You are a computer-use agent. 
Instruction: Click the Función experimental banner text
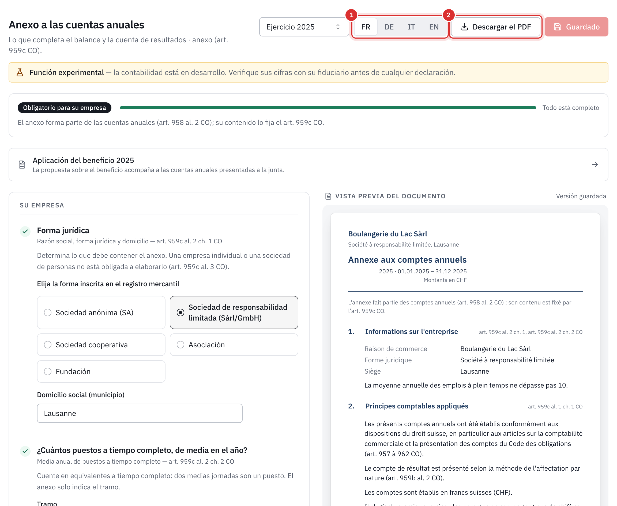[67, 73]
